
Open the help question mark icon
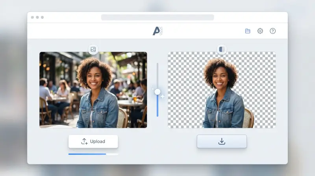[272, 31]
